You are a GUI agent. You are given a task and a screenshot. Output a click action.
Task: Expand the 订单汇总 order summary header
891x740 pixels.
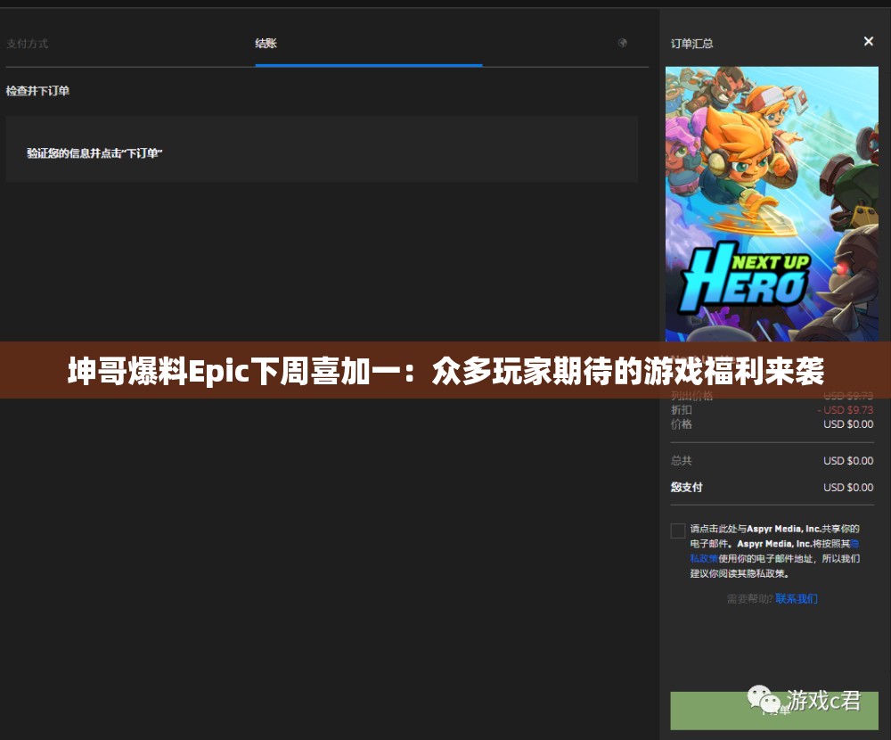point(691,42)
